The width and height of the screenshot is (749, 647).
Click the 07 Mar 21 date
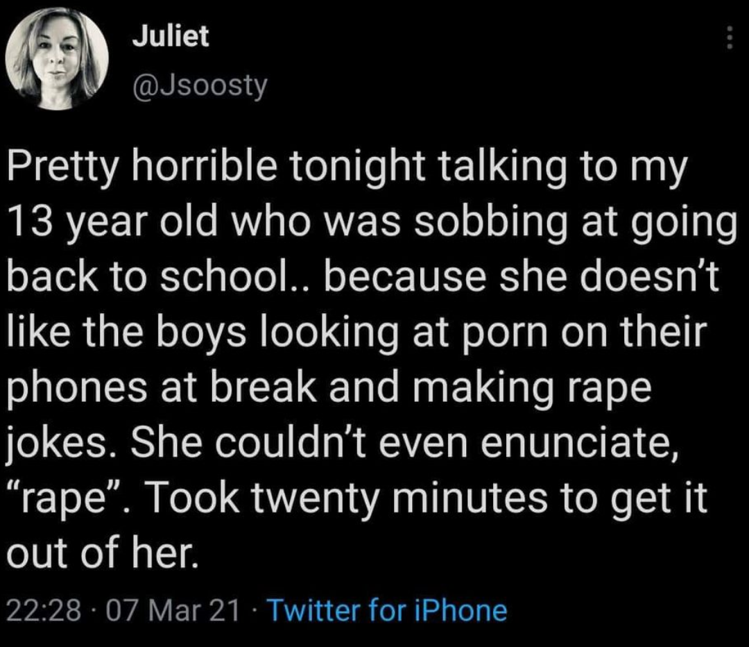171,611
